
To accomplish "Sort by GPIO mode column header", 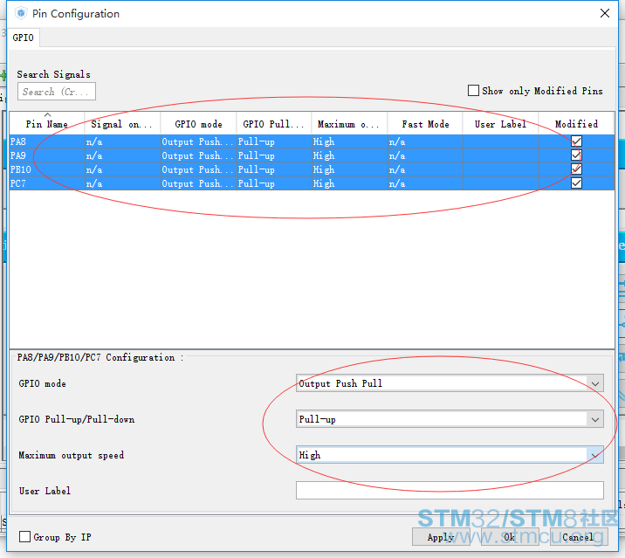I will pyautogui.click(x=198, y=124).
